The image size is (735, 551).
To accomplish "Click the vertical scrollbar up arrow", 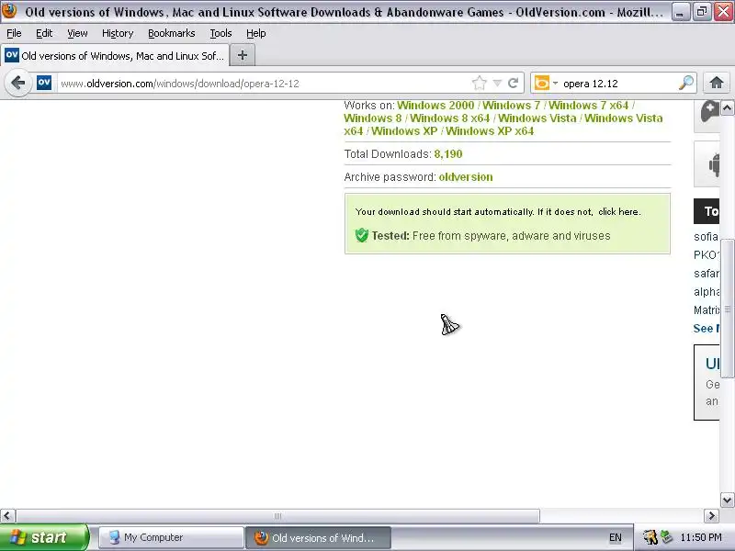I will [x=727, y=108].
